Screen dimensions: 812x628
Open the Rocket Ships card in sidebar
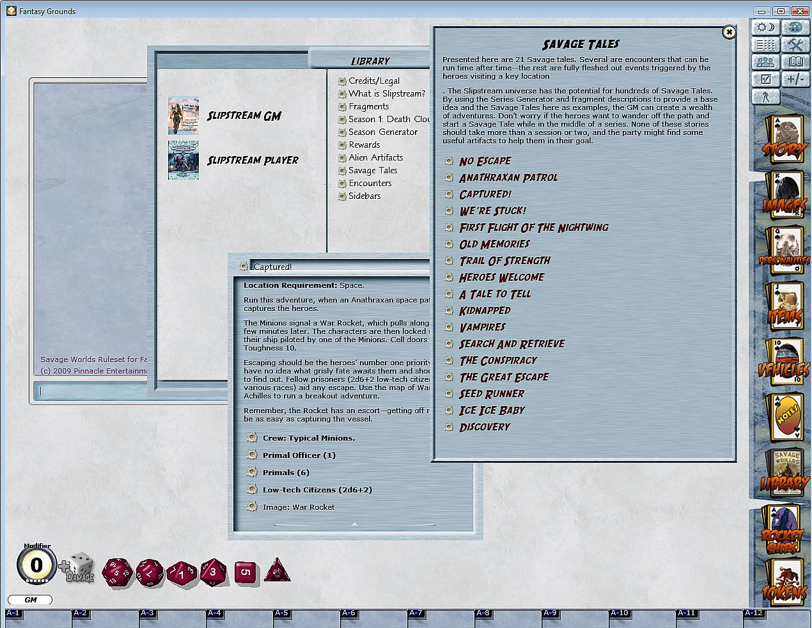784,528
